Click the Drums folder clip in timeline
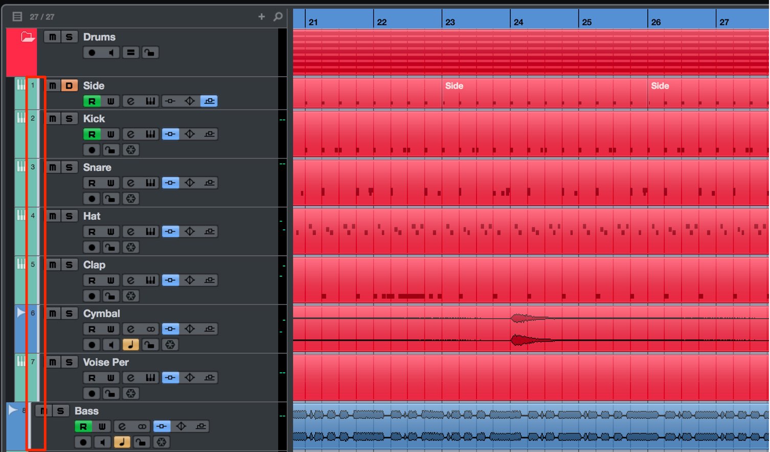 tap(531, 52)
